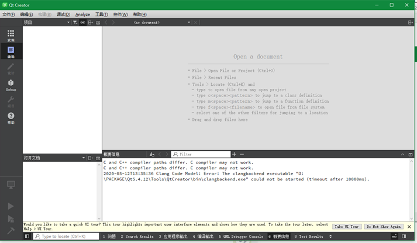Open the Welcome mode in left sidebar
The image size is (417, 243).
click(x=11, y=36)
